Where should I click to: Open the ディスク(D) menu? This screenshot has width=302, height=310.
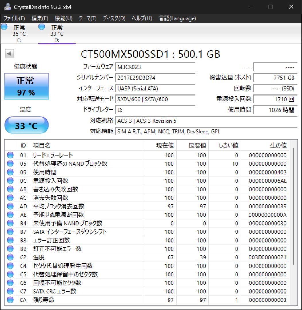114,18
